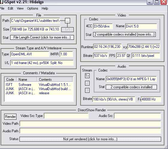Click the 1/1 file counter button
168x149 pixels.
point(67,30)
